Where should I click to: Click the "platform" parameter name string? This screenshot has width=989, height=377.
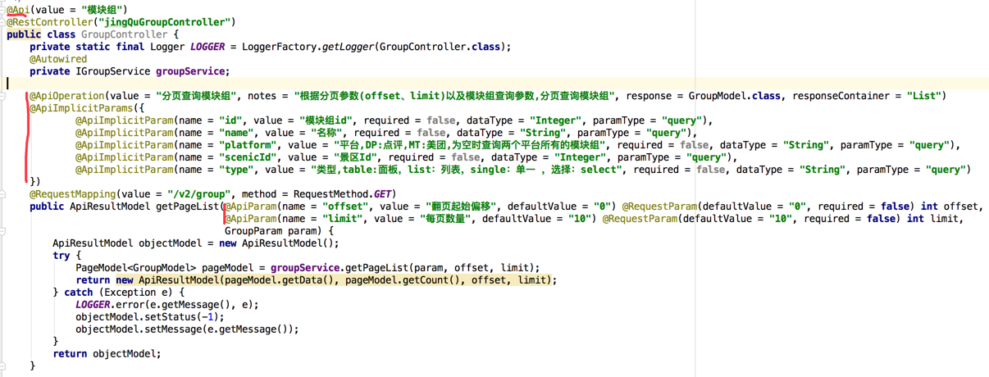[248, 145]
